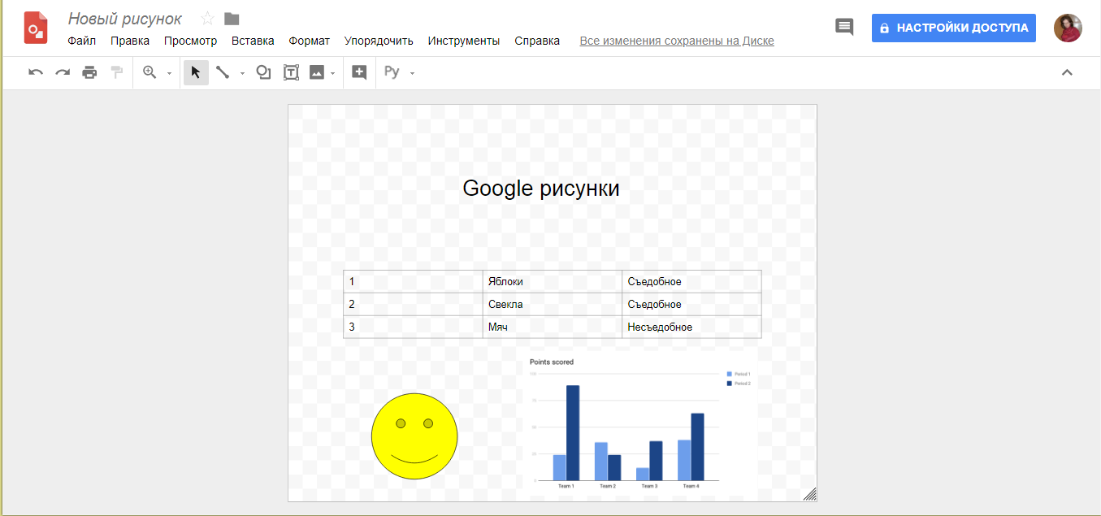Select the Print icon
The height and width of the screenshot is (516, 1101).
click(89, 72)
